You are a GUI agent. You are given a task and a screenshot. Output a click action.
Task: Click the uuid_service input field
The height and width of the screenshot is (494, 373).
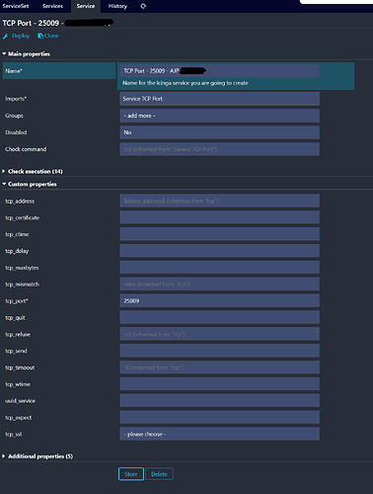click(x=219, y=401)
